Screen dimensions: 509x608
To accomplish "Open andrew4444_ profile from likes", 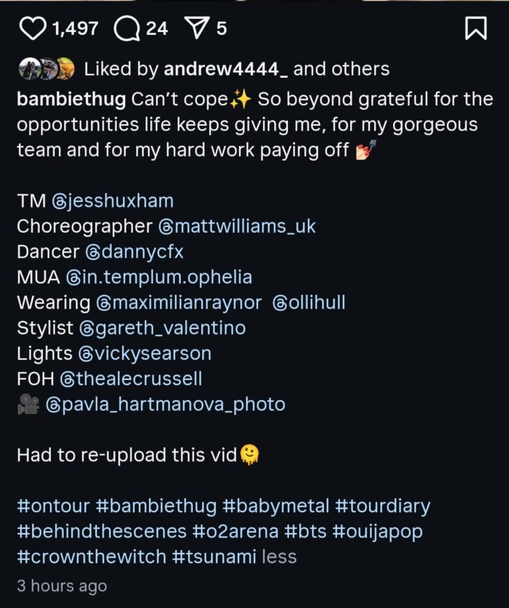I will pyautogui.click(x=227, y=68).
